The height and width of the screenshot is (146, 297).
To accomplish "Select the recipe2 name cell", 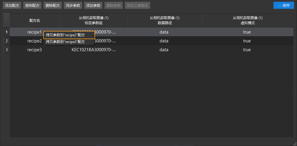I will (35, 41).
